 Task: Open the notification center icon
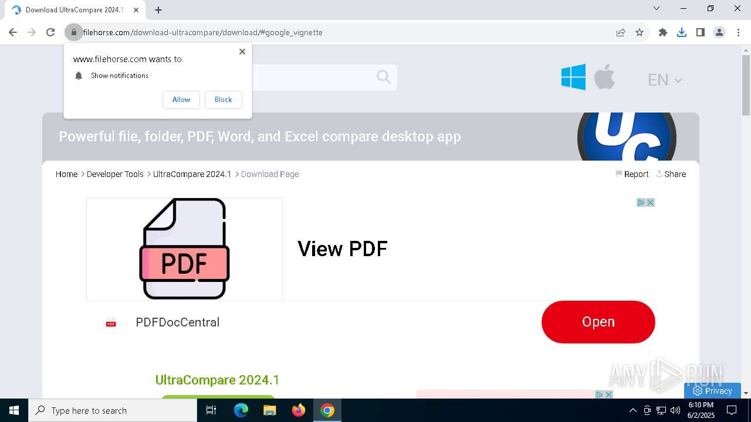click(732, 410)
